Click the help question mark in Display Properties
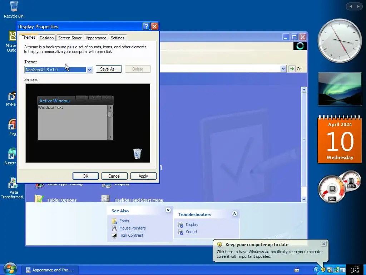Viewport: 366px width, 275px height. (146, 26)
